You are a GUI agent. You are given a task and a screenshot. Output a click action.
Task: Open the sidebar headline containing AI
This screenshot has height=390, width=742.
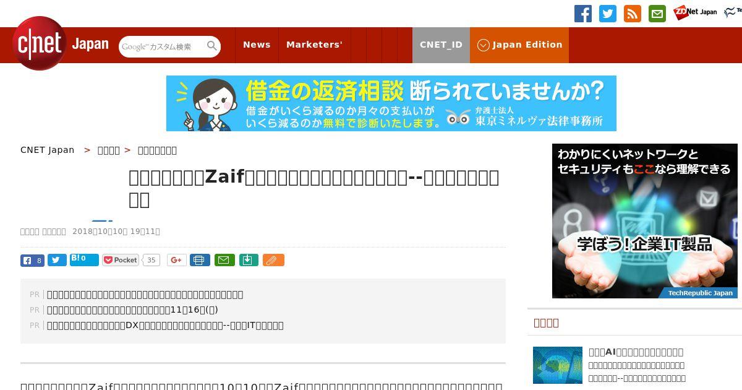(636, 352)
